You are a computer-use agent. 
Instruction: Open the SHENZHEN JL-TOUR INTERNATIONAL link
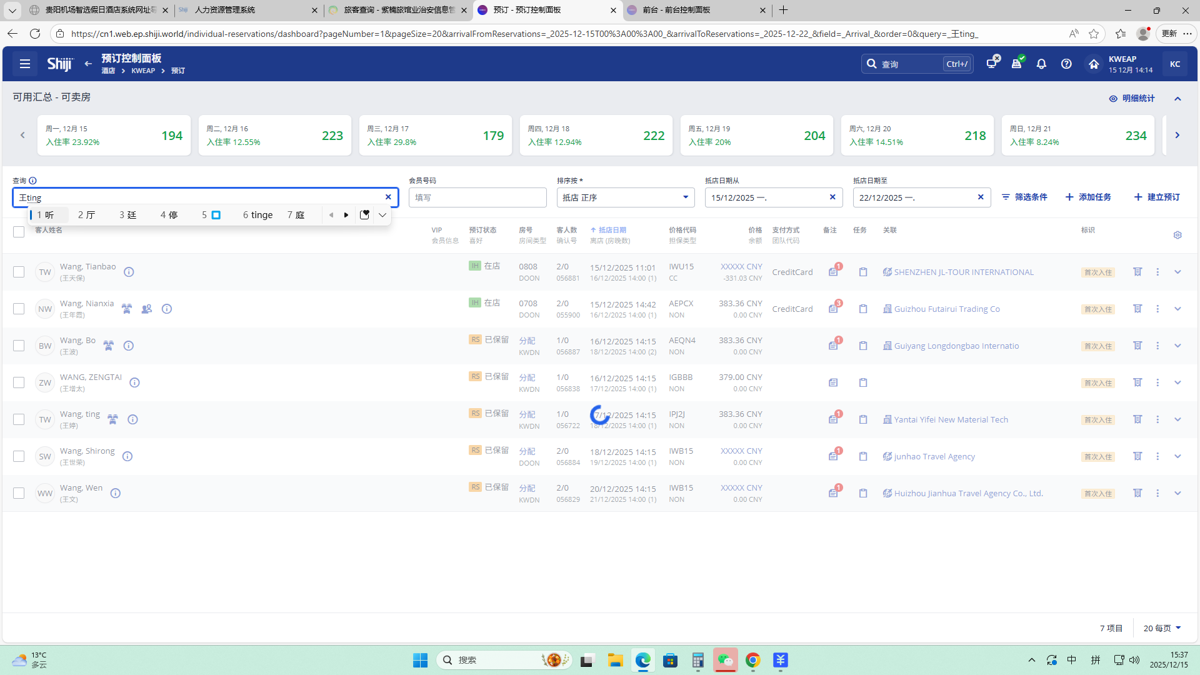pos(963,272)
